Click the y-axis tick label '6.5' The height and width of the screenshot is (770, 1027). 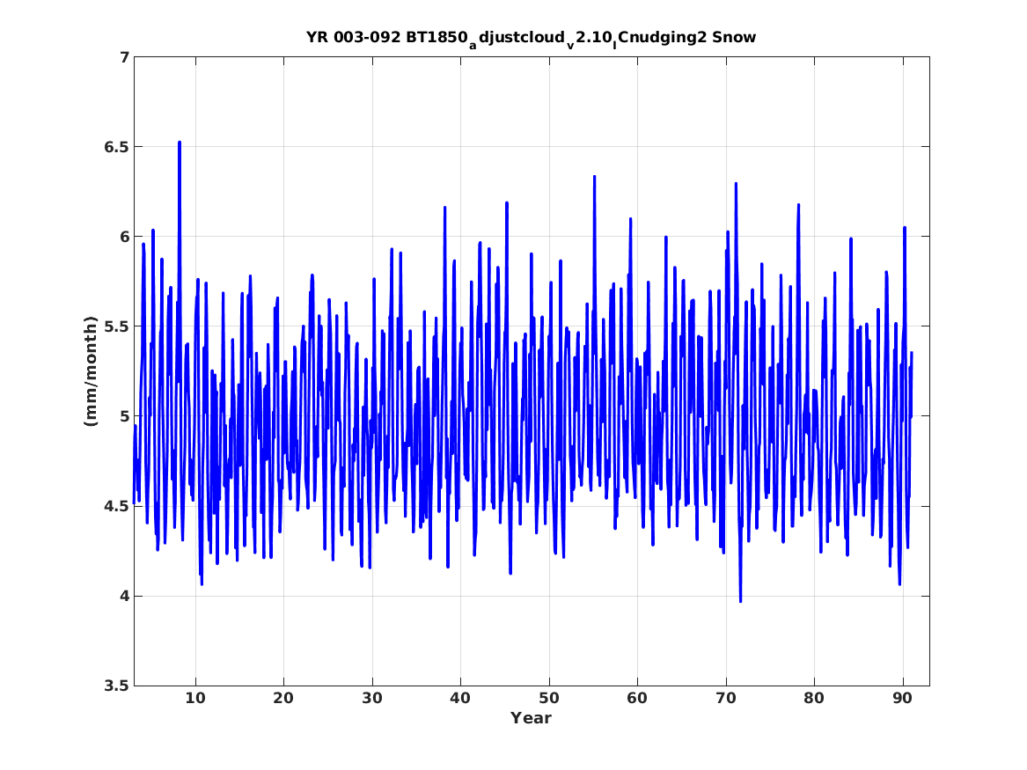click(115, 147)
